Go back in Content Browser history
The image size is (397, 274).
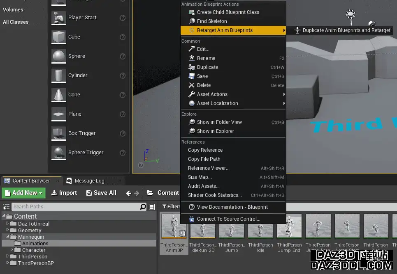[x=129, y=193]
